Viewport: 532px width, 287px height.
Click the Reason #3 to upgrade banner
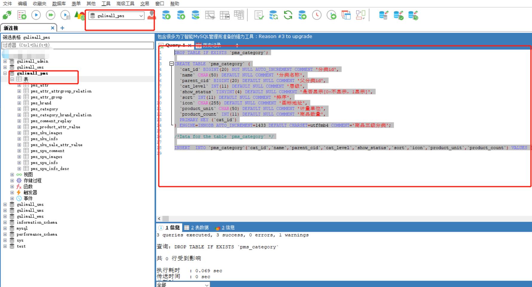(235, 36)
